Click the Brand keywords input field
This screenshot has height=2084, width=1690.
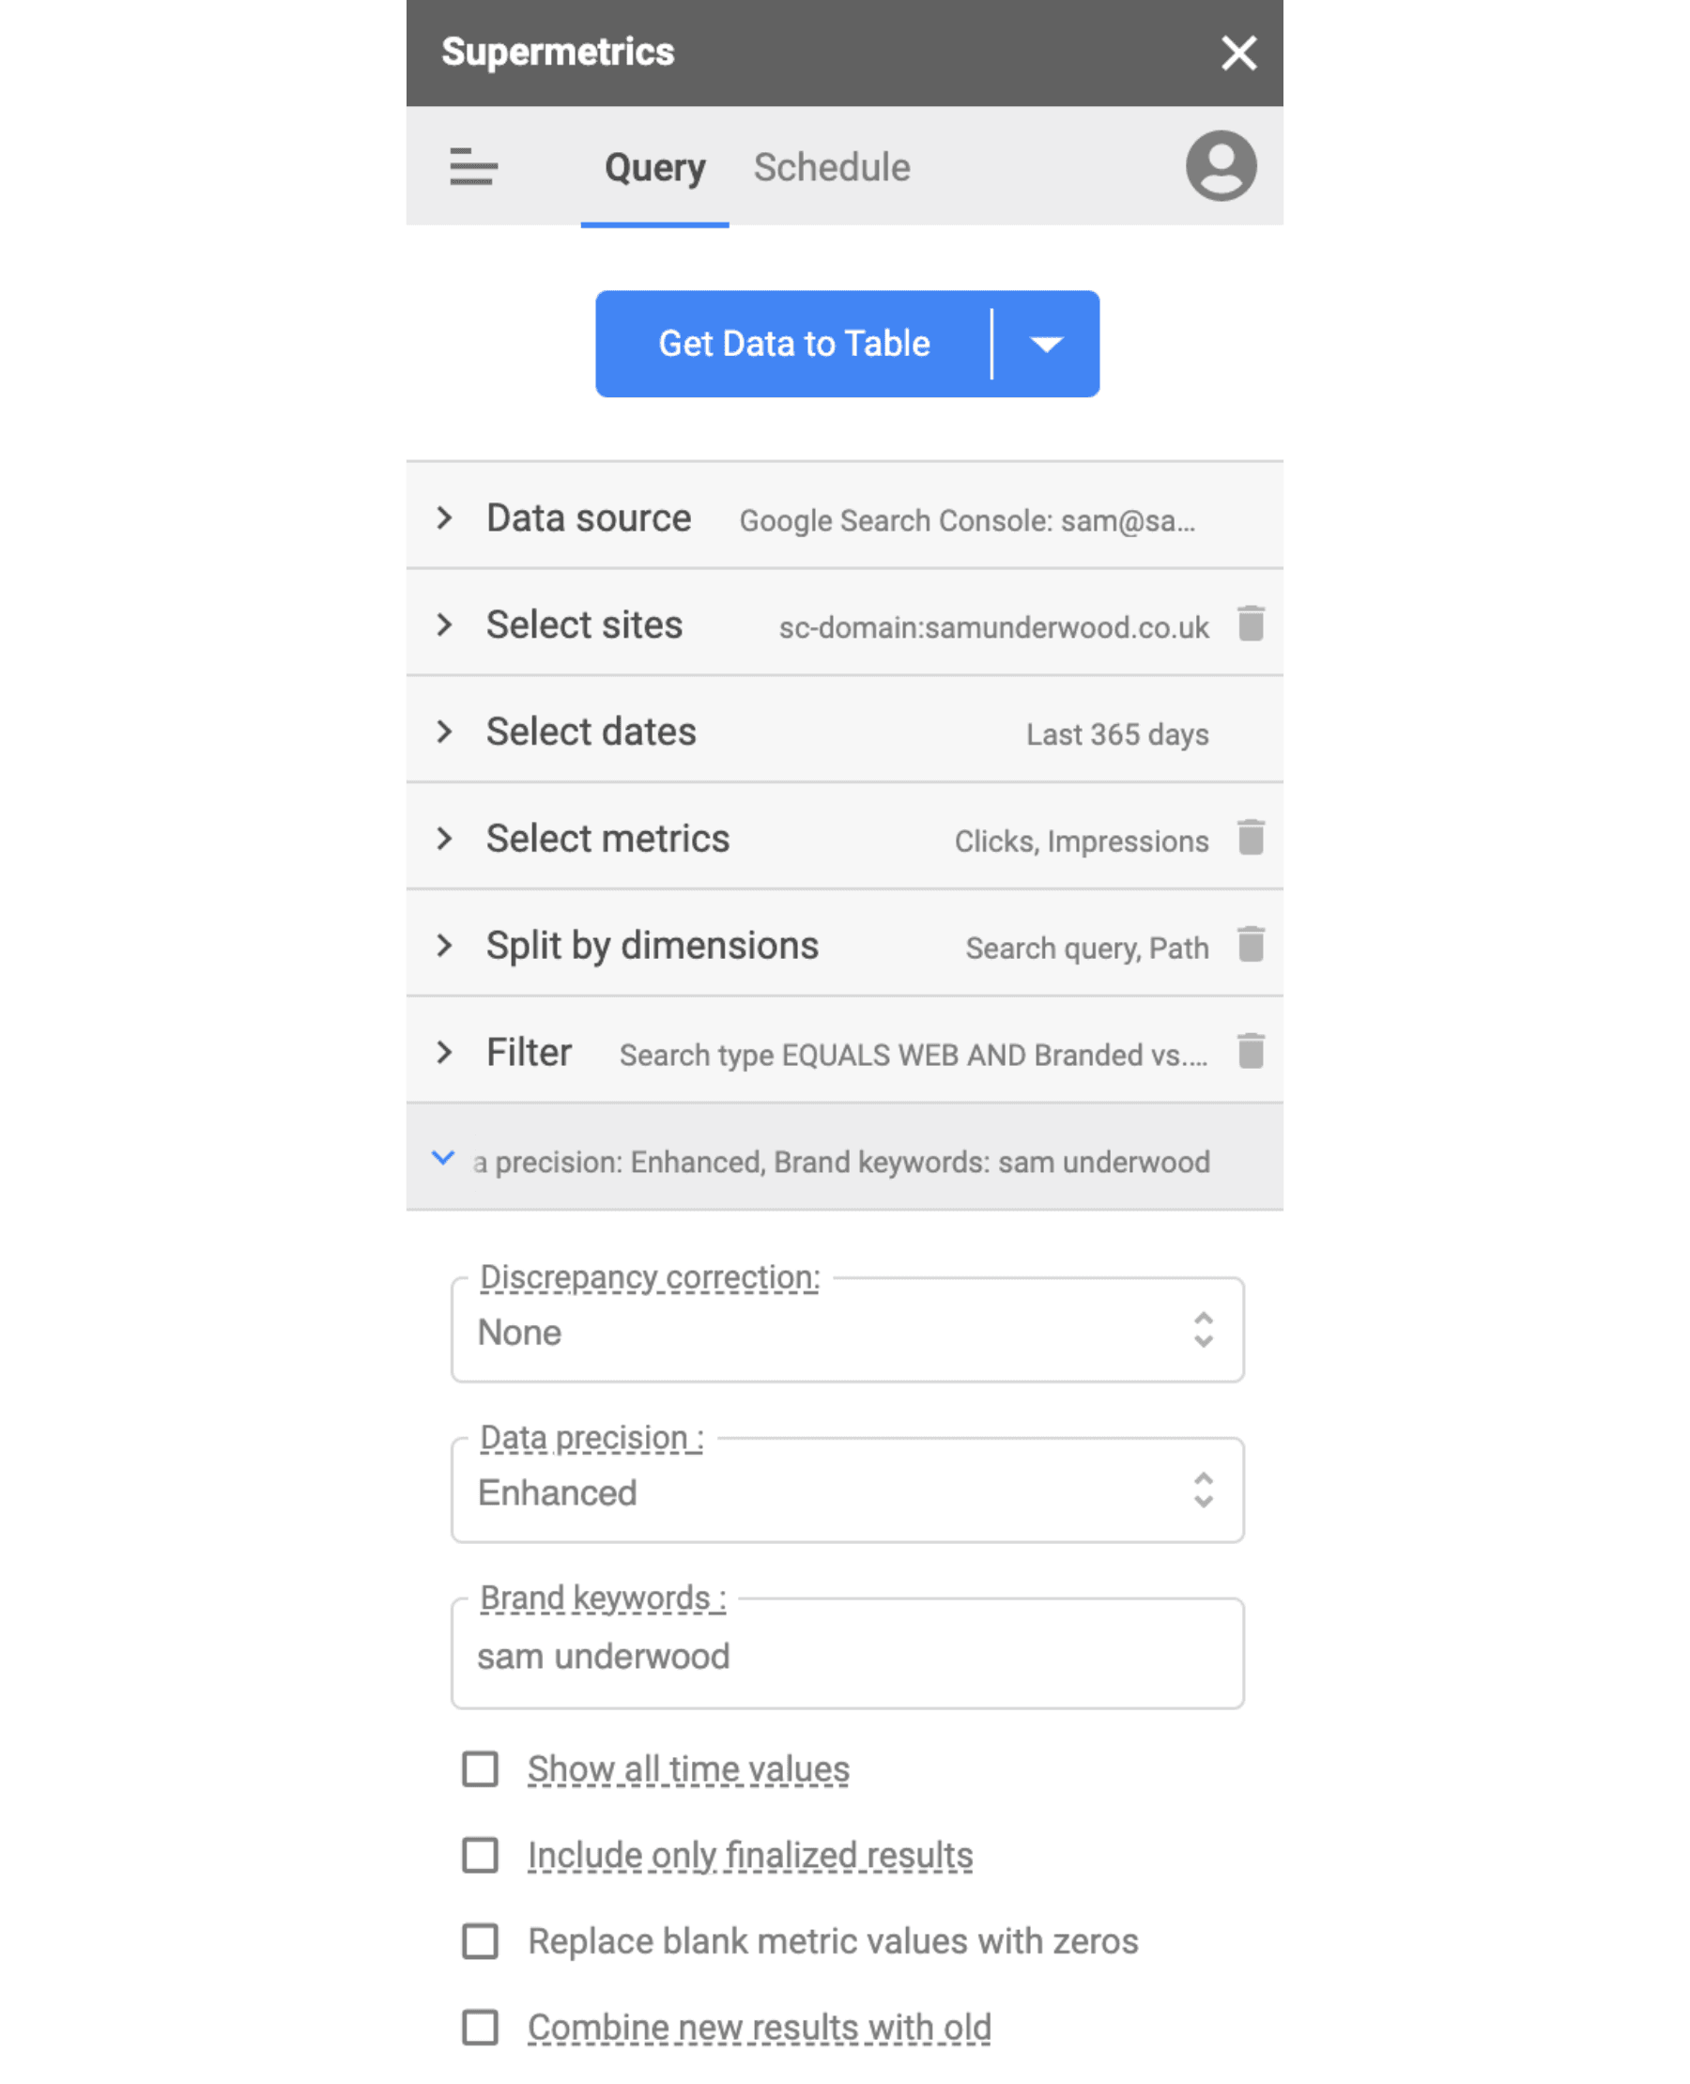pyautogui.click(x=847, y=1655)
